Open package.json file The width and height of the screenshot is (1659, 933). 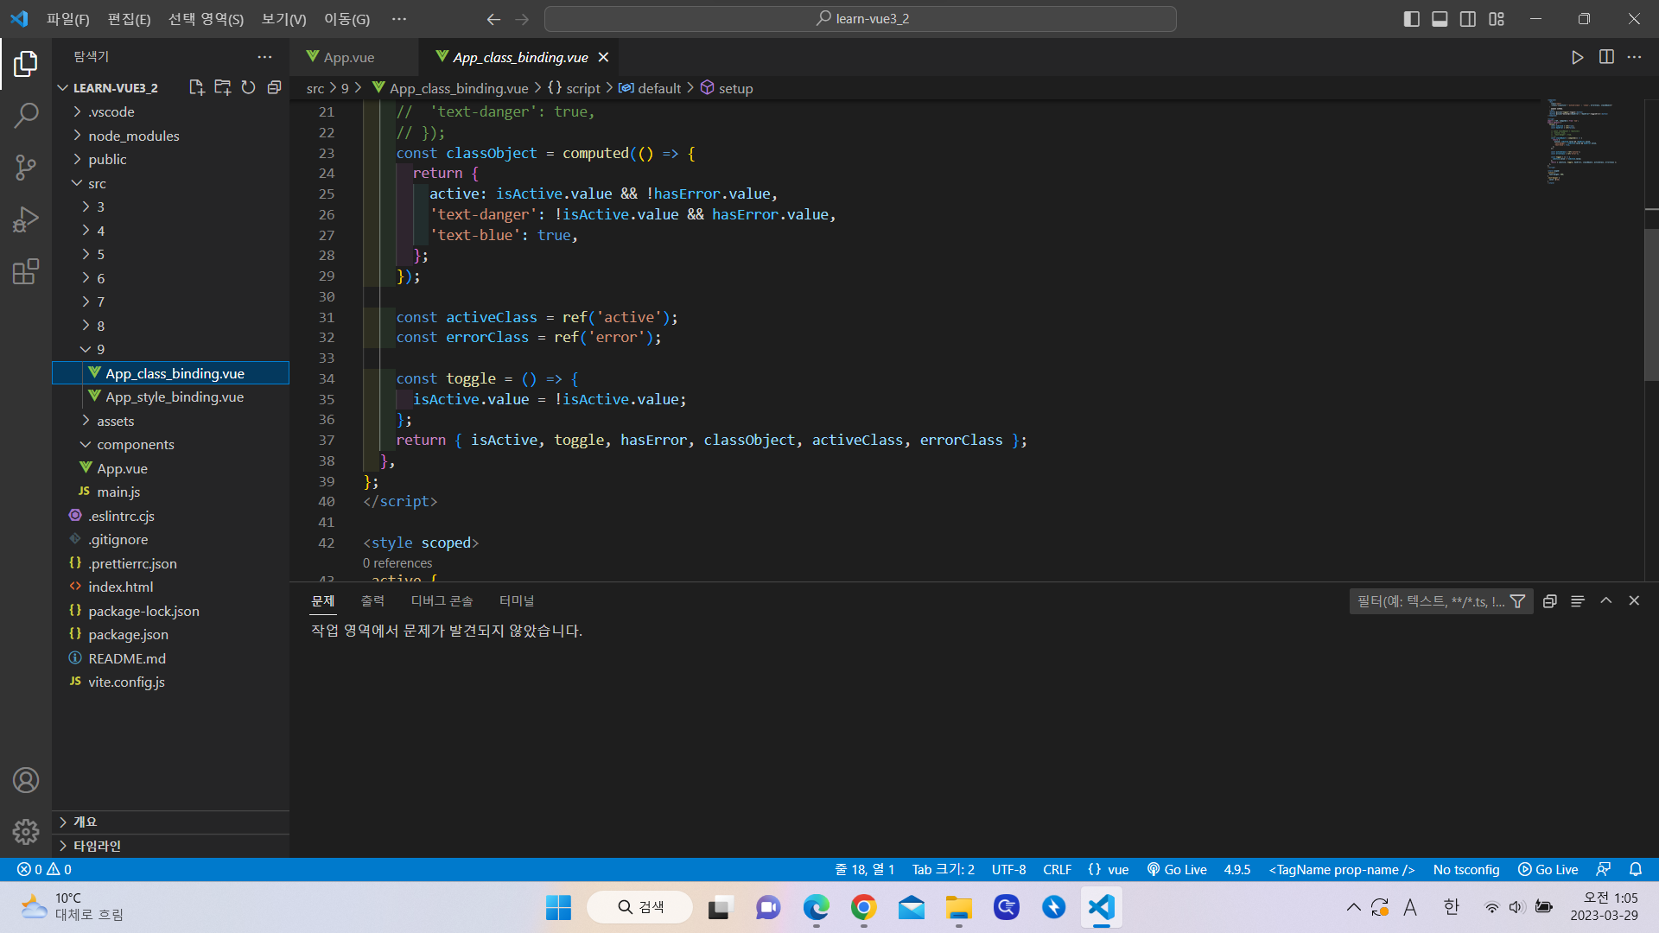(170, 634)
